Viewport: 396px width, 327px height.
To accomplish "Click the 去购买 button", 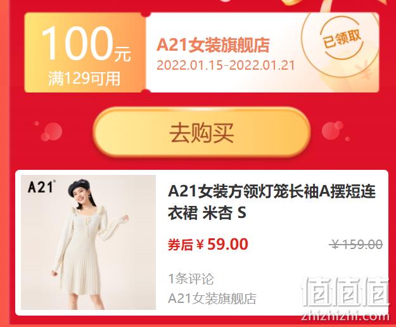I will (x=201, y=132).
